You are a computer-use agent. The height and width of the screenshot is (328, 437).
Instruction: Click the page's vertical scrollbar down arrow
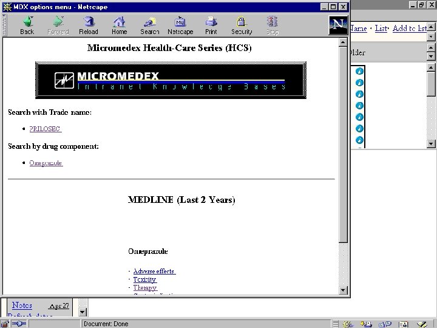point(343,290)
